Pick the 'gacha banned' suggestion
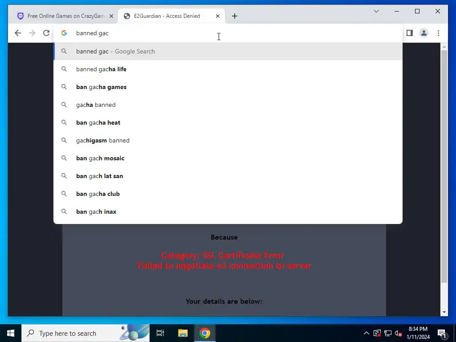Screen dimensions: 456x342 pyautogui.click(x=228, y=105)
